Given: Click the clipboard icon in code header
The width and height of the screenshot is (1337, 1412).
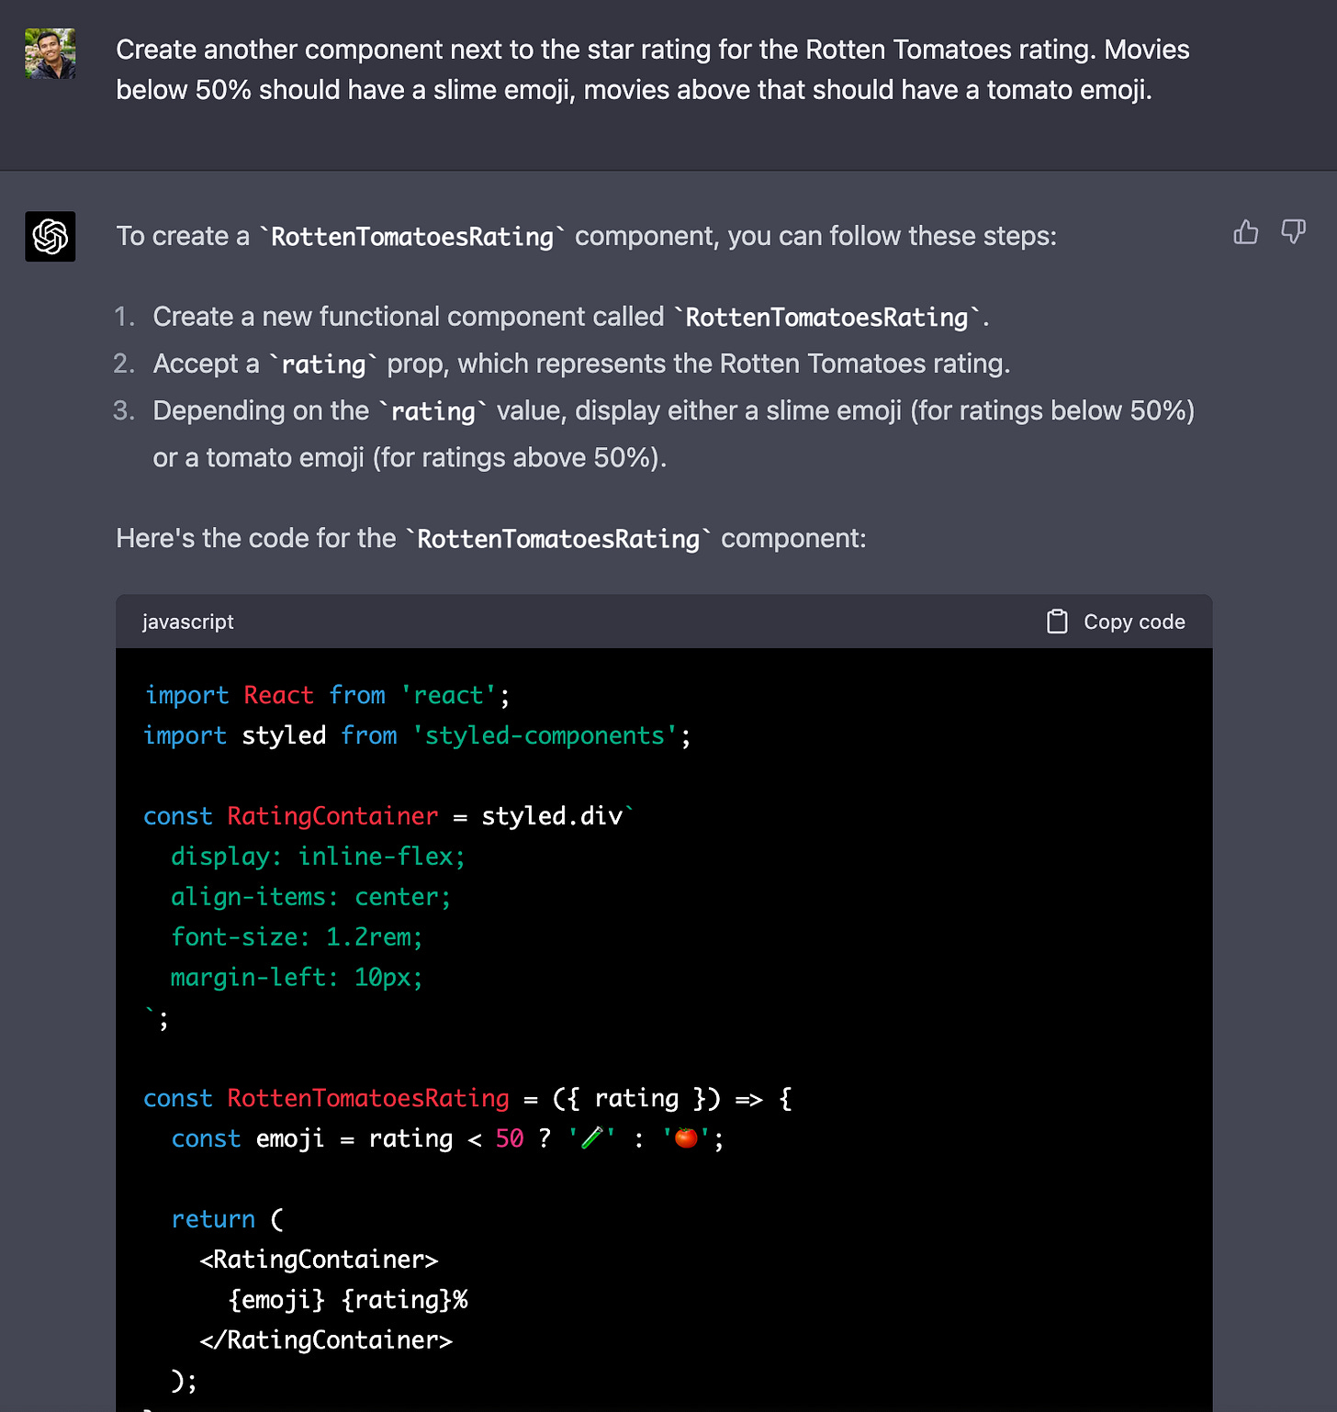Looking at the screenshot, I should (1057, 622).
